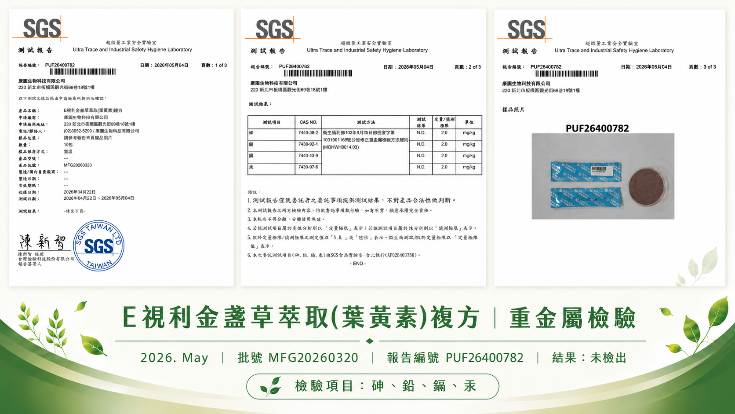735x414 pixels.
Task: Select the '頁數：1 of 3' page indicator
Action: click(214, 65)
